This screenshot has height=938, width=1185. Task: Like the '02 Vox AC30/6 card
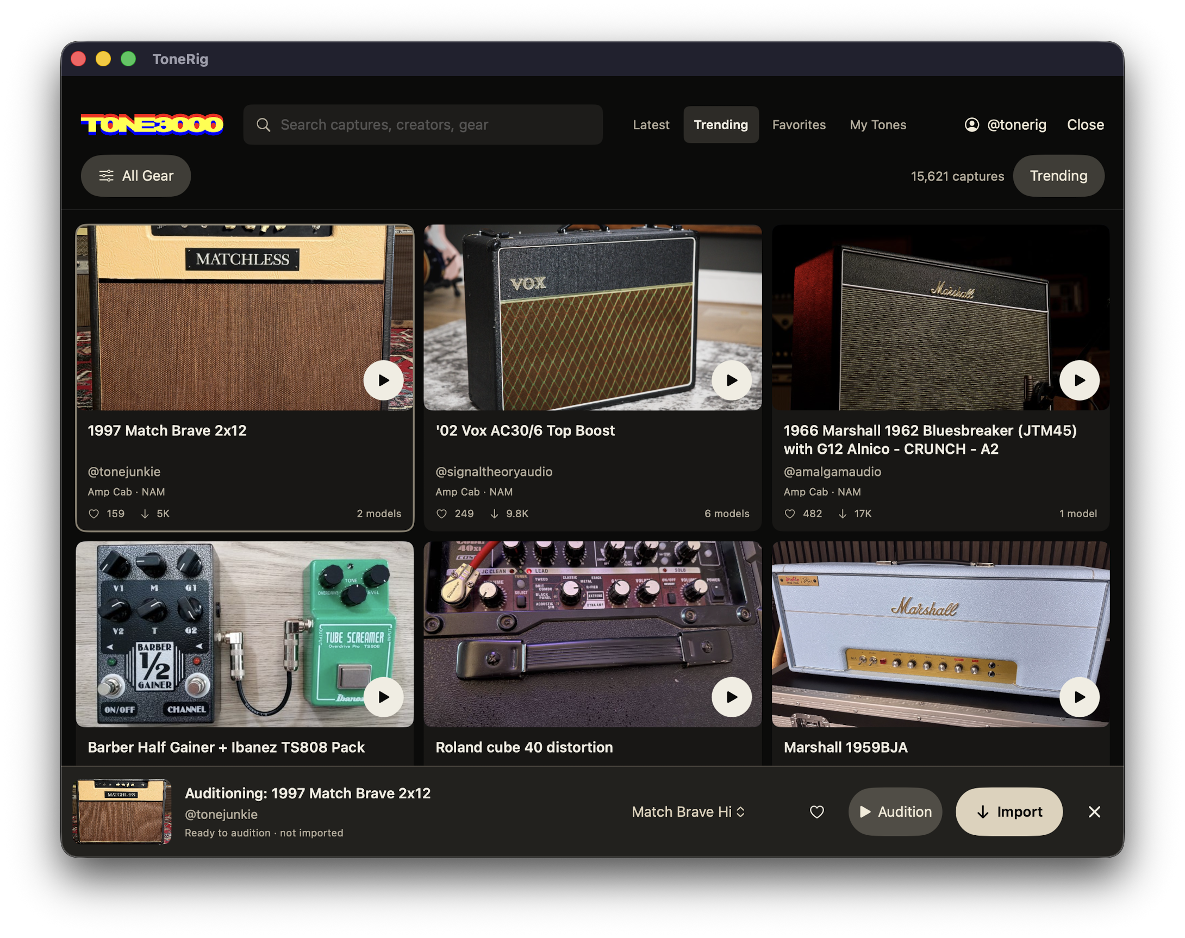click(x=442, y=514)
